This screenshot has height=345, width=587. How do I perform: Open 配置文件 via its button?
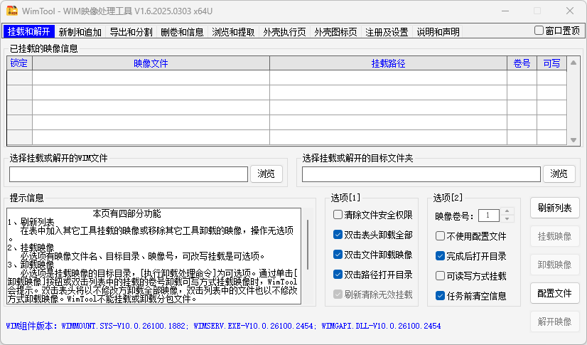pyautogui.click(x=554, y=293)
